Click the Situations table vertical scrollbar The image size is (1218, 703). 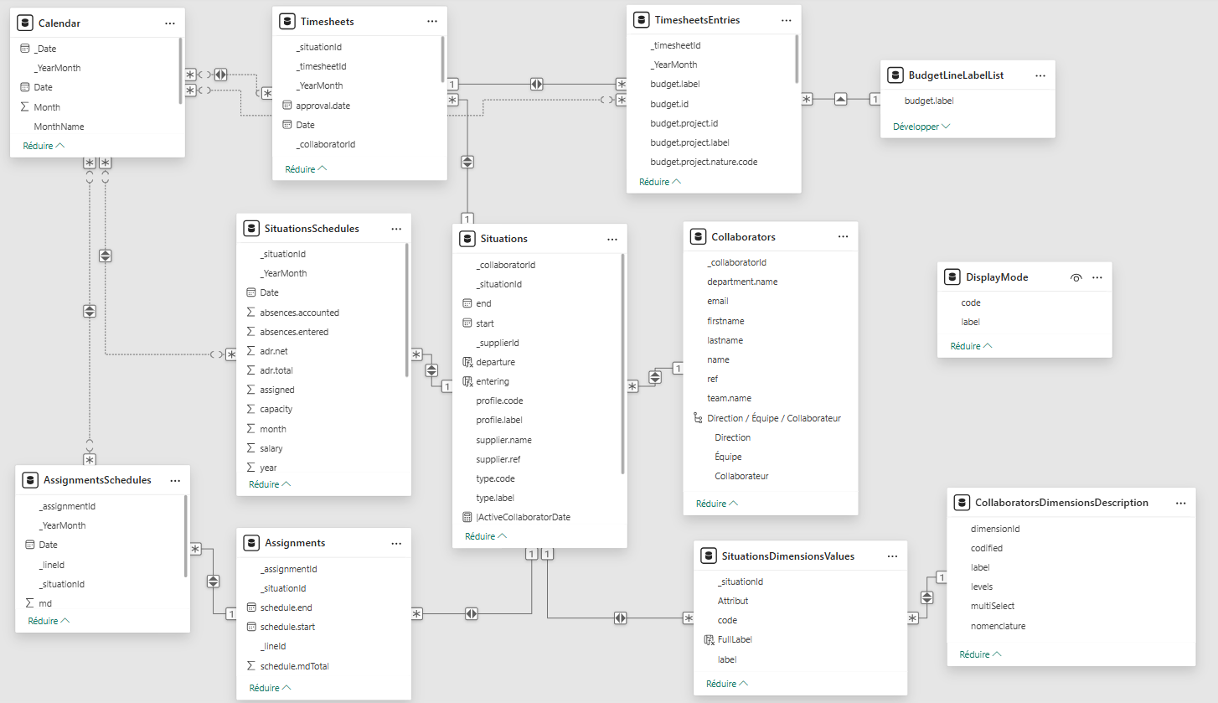[623, 364]
